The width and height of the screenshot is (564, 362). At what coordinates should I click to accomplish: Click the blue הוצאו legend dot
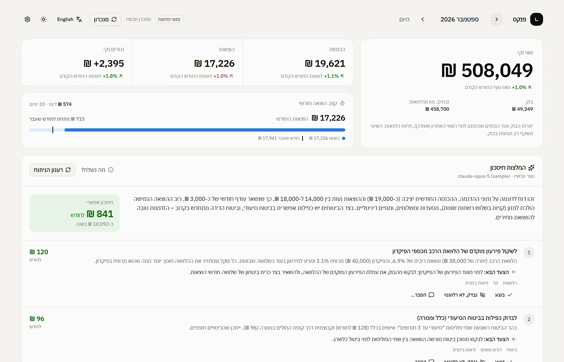(344, 138)
